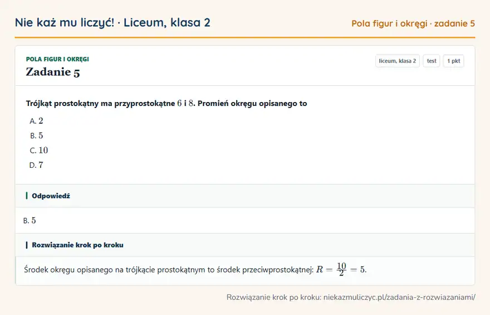
Task: Select answer option B. 5
Action: [x=36, y=135]
